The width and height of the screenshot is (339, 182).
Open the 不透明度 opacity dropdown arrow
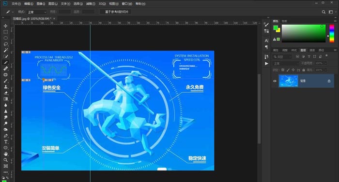tap(325, 63)
